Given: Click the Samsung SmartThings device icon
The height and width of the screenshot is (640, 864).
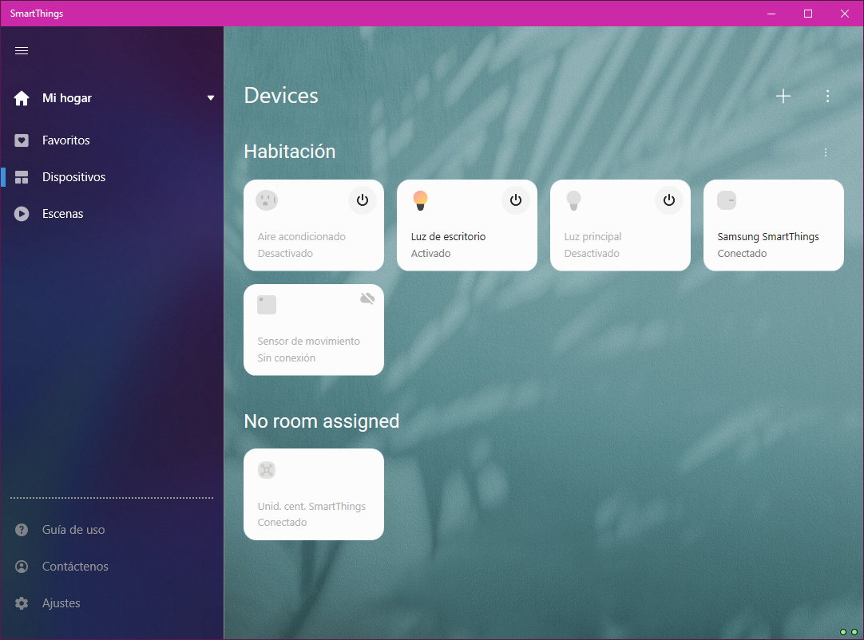Looking at the screenshot, I should tap(727, 200).
